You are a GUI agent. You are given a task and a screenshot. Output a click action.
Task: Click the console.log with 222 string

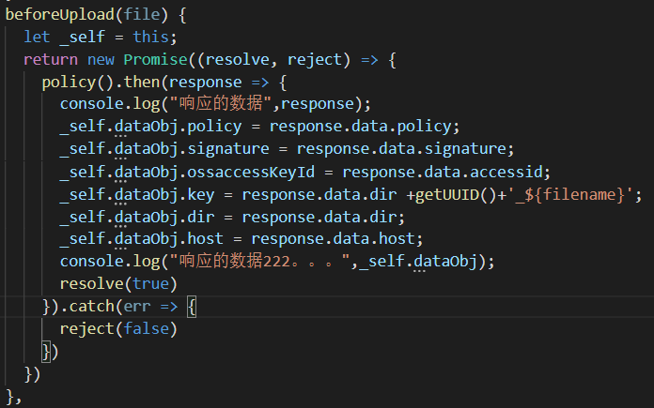(277, 262)
